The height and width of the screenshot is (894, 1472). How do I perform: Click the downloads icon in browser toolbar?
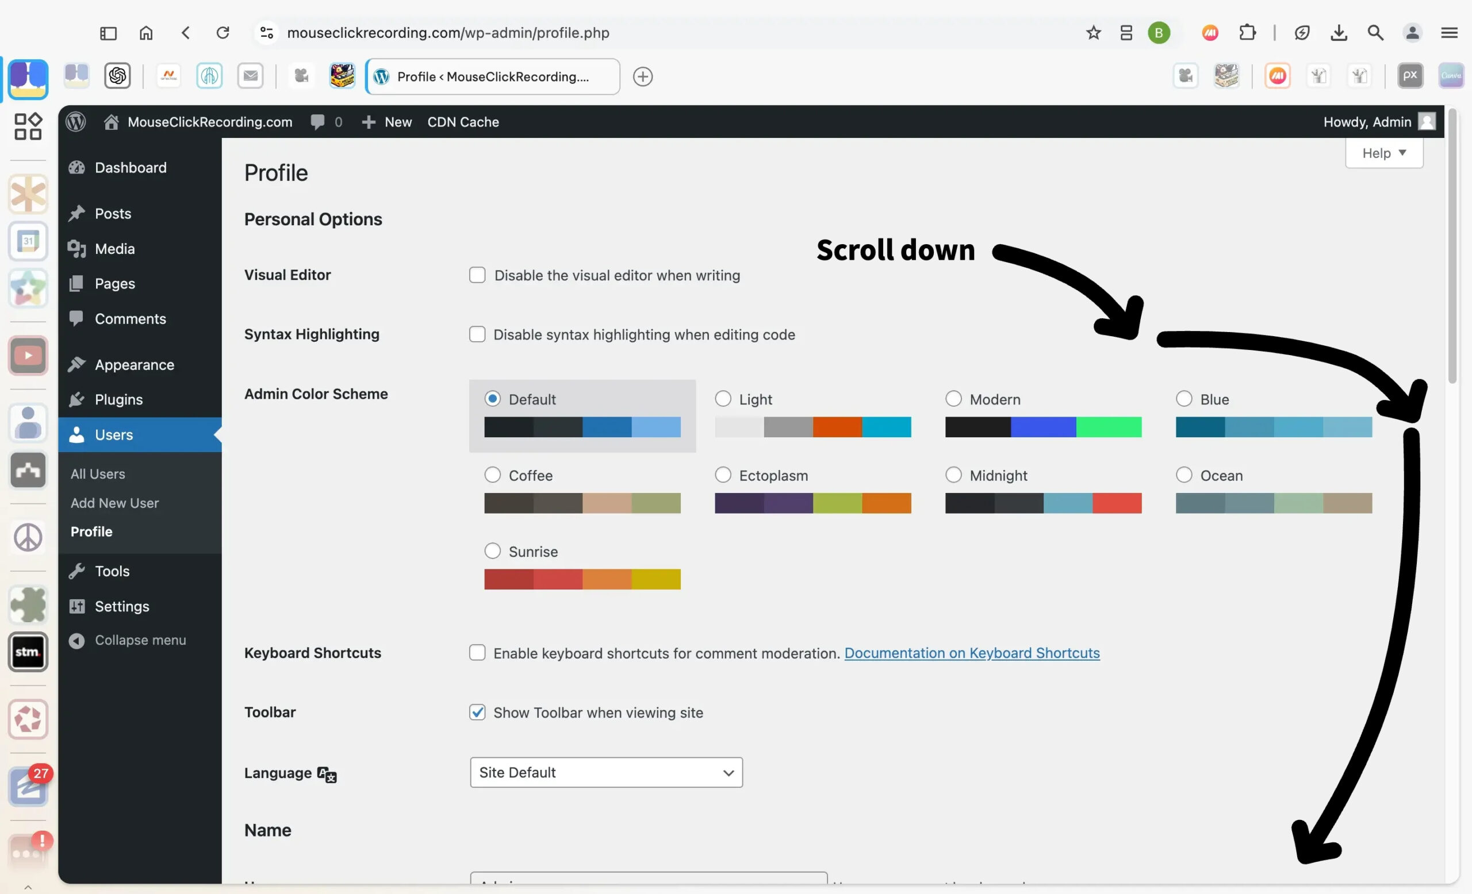[1338, 32]
